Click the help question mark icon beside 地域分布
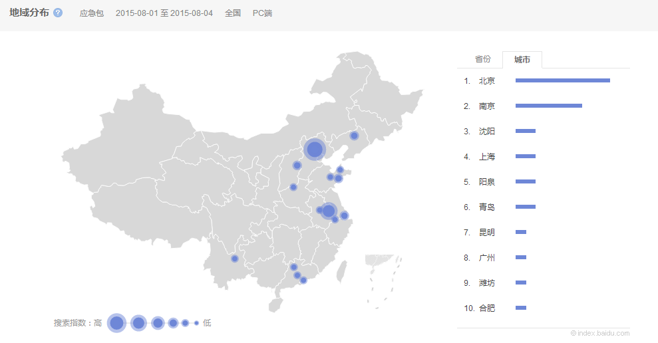The width and height of the screenshot is (658, 343). (x=58, y=13)
